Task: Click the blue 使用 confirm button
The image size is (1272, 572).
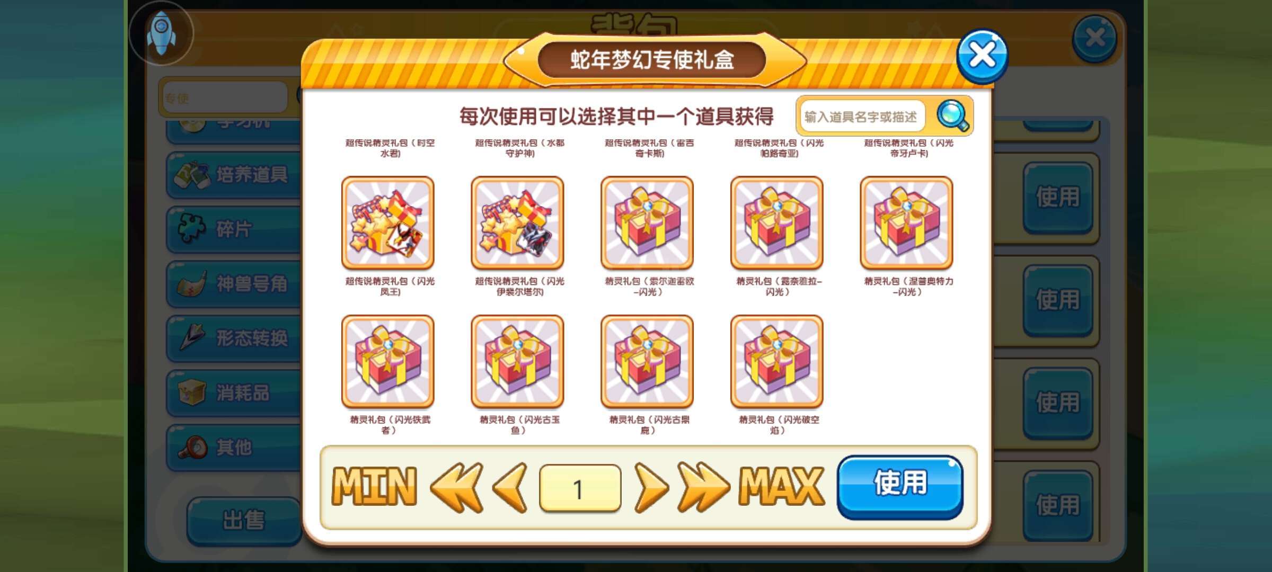Action: (x=900, y=487)
